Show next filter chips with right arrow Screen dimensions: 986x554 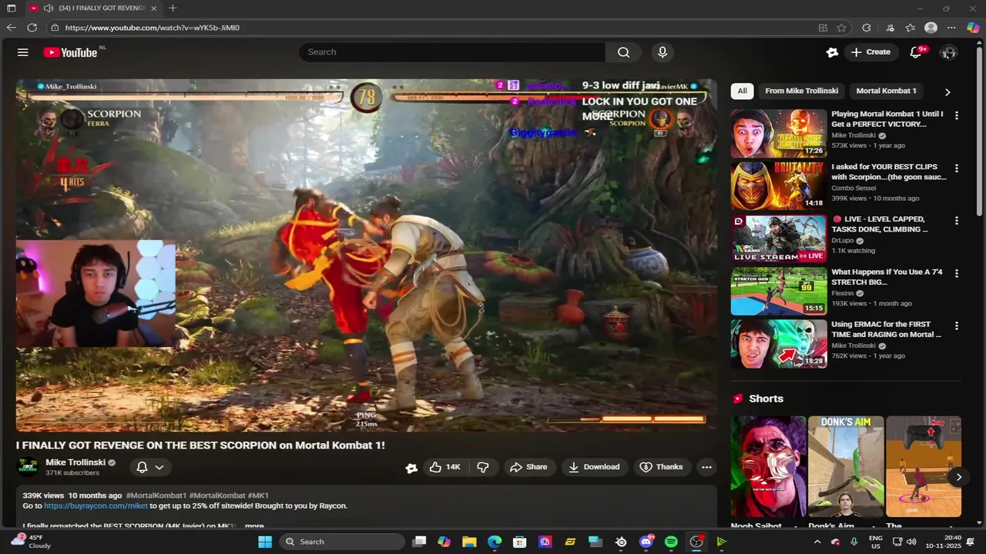(x=947, y=92)
